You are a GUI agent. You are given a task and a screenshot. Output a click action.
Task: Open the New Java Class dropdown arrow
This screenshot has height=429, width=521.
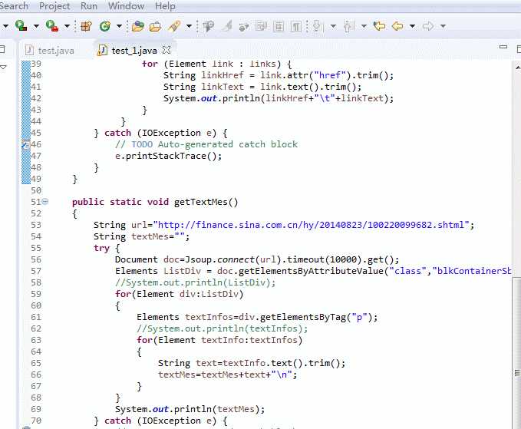point(119,26)
